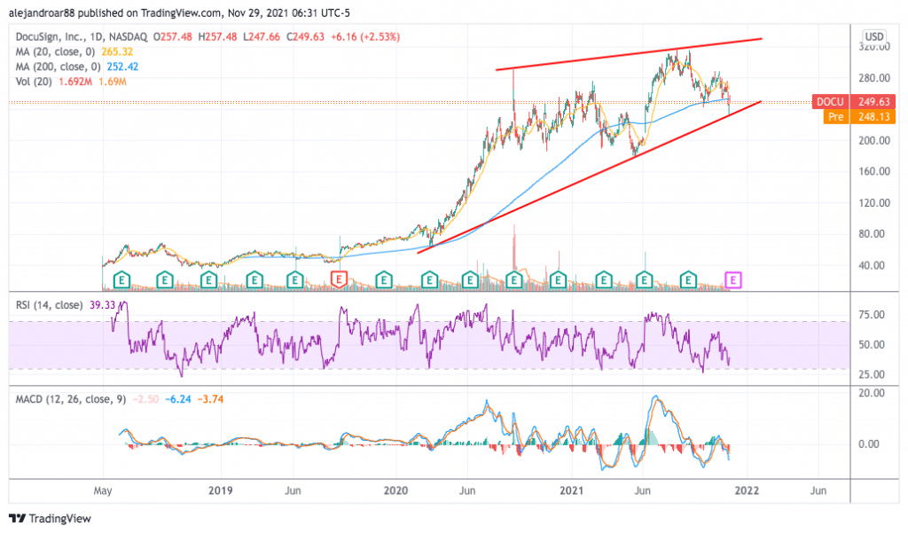Click the low value L247.66
This screenshot has width=908, height=534.
coord(262,36)
